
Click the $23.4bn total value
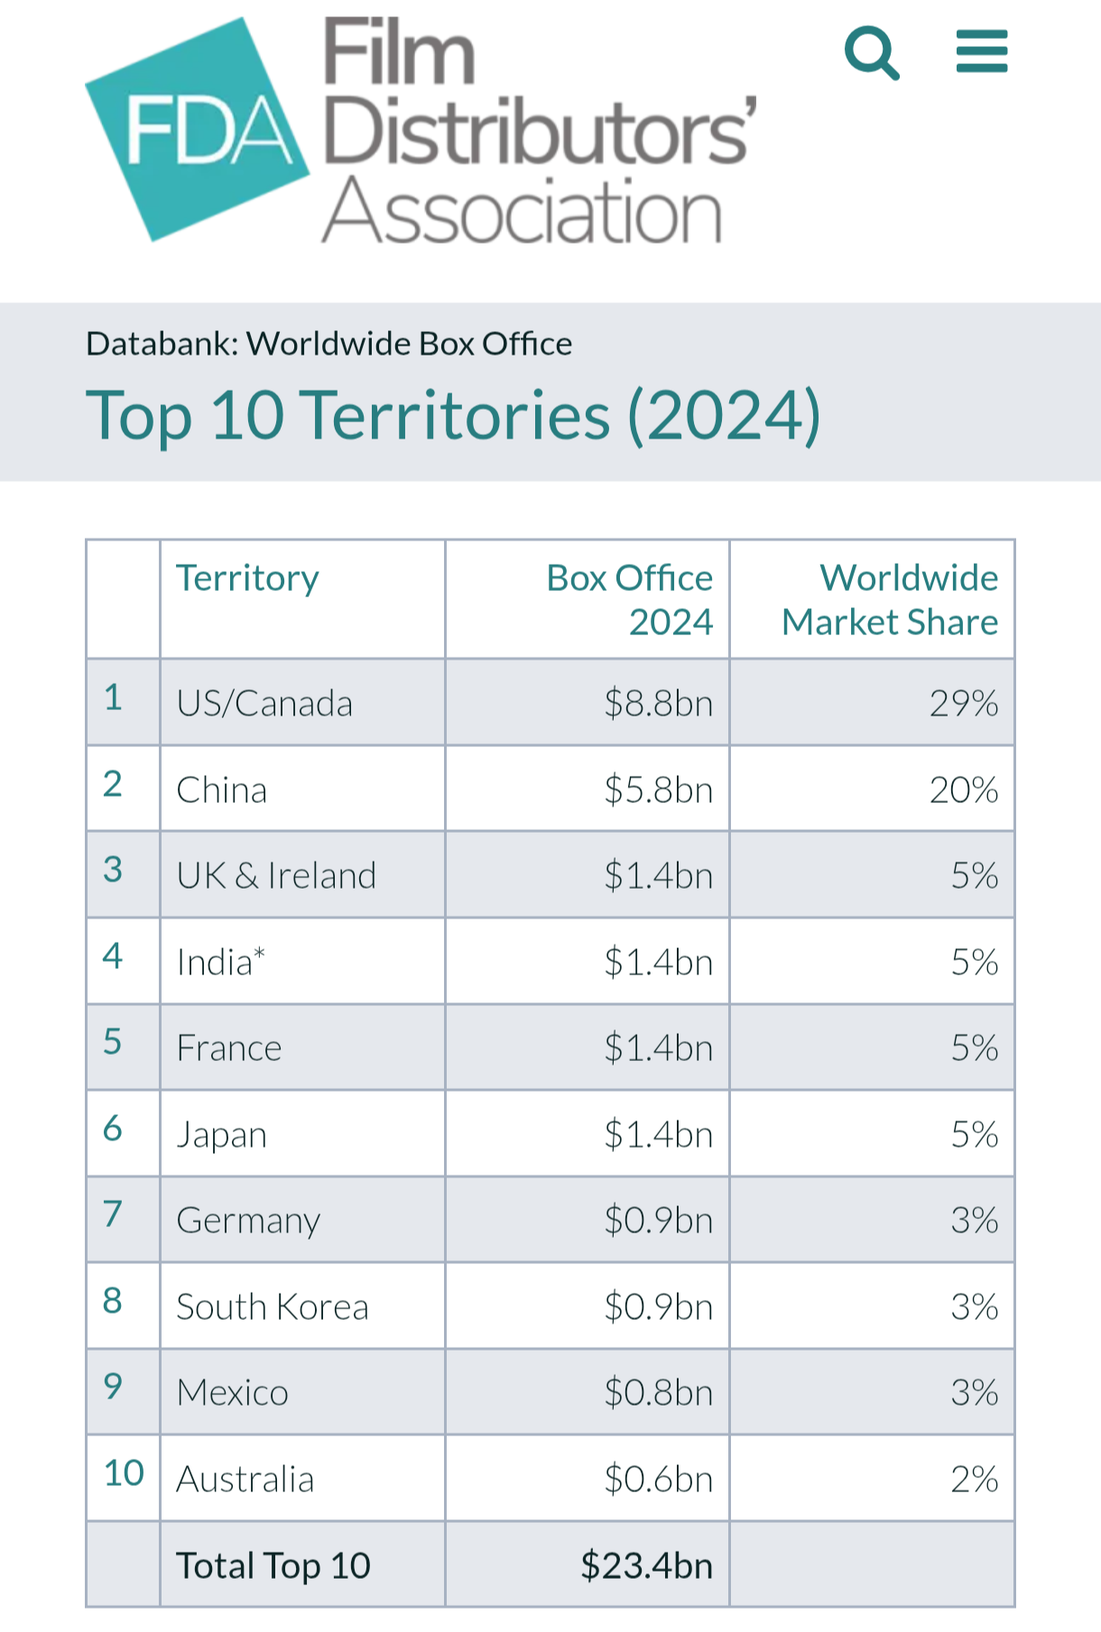point(646,1566)
